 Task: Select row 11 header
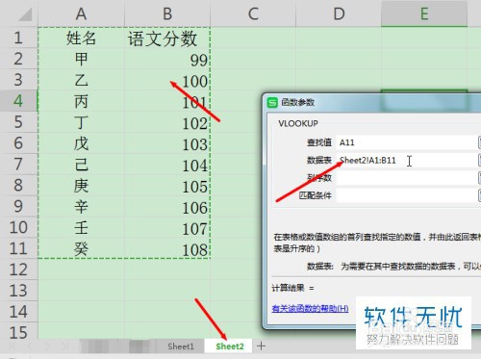18,248
